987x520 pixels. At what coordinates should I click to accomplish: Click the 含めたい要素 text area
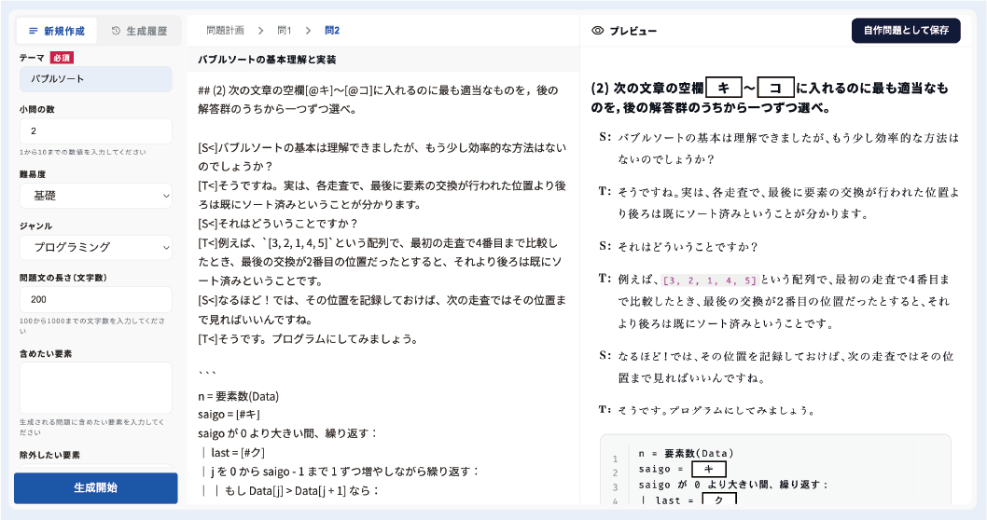(96, 388)
